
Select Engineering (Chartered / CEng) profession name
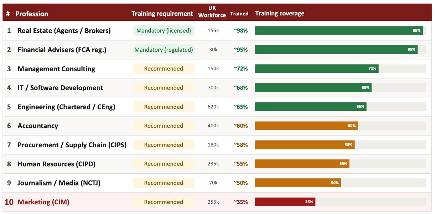click(66, 107)
